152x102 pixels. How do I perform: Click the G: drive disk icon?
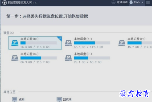click(15, 58)
